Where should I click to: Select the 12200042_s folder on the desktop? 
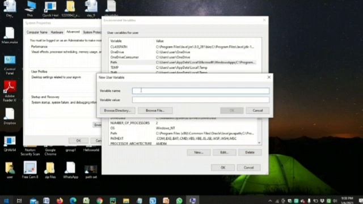click(70, 9)
